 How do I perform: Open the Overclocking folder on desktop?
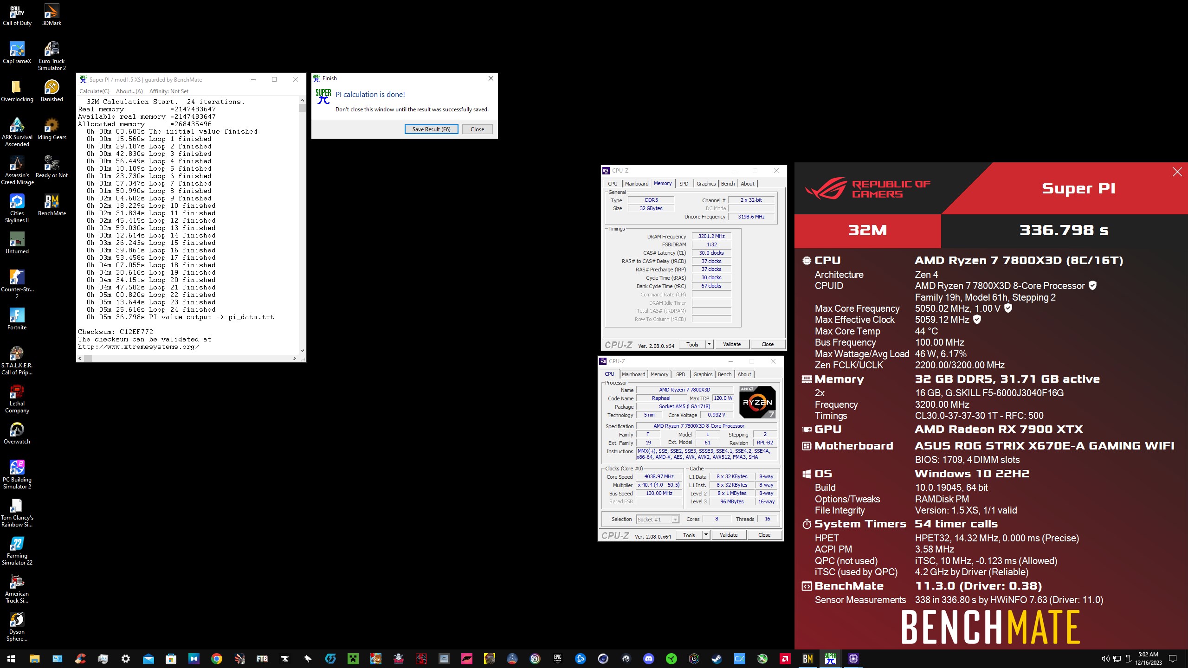pos(17,91)
